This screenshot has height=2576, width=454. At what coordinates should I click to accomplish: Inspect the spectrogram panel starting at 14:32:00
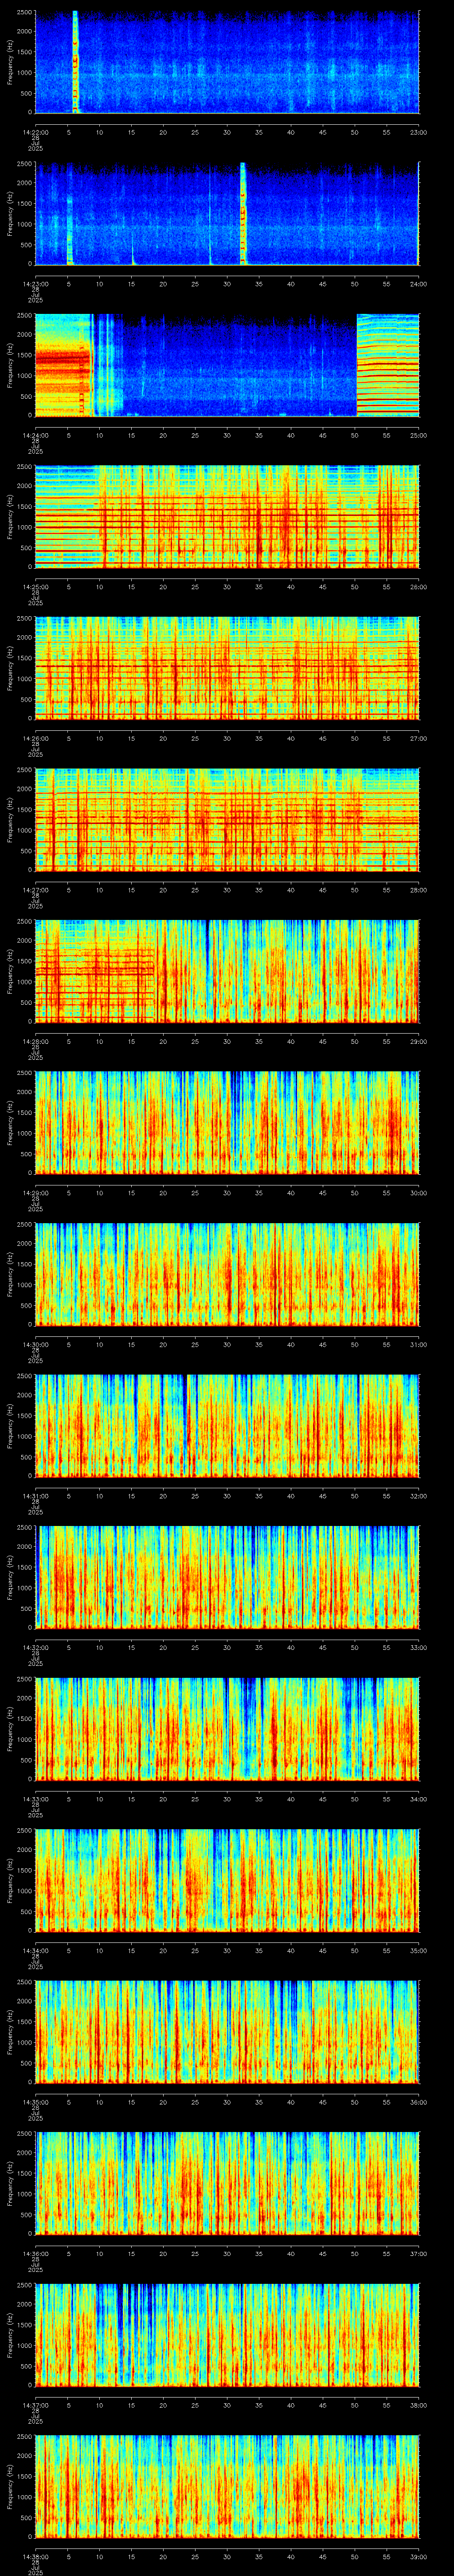point(227,1577)
